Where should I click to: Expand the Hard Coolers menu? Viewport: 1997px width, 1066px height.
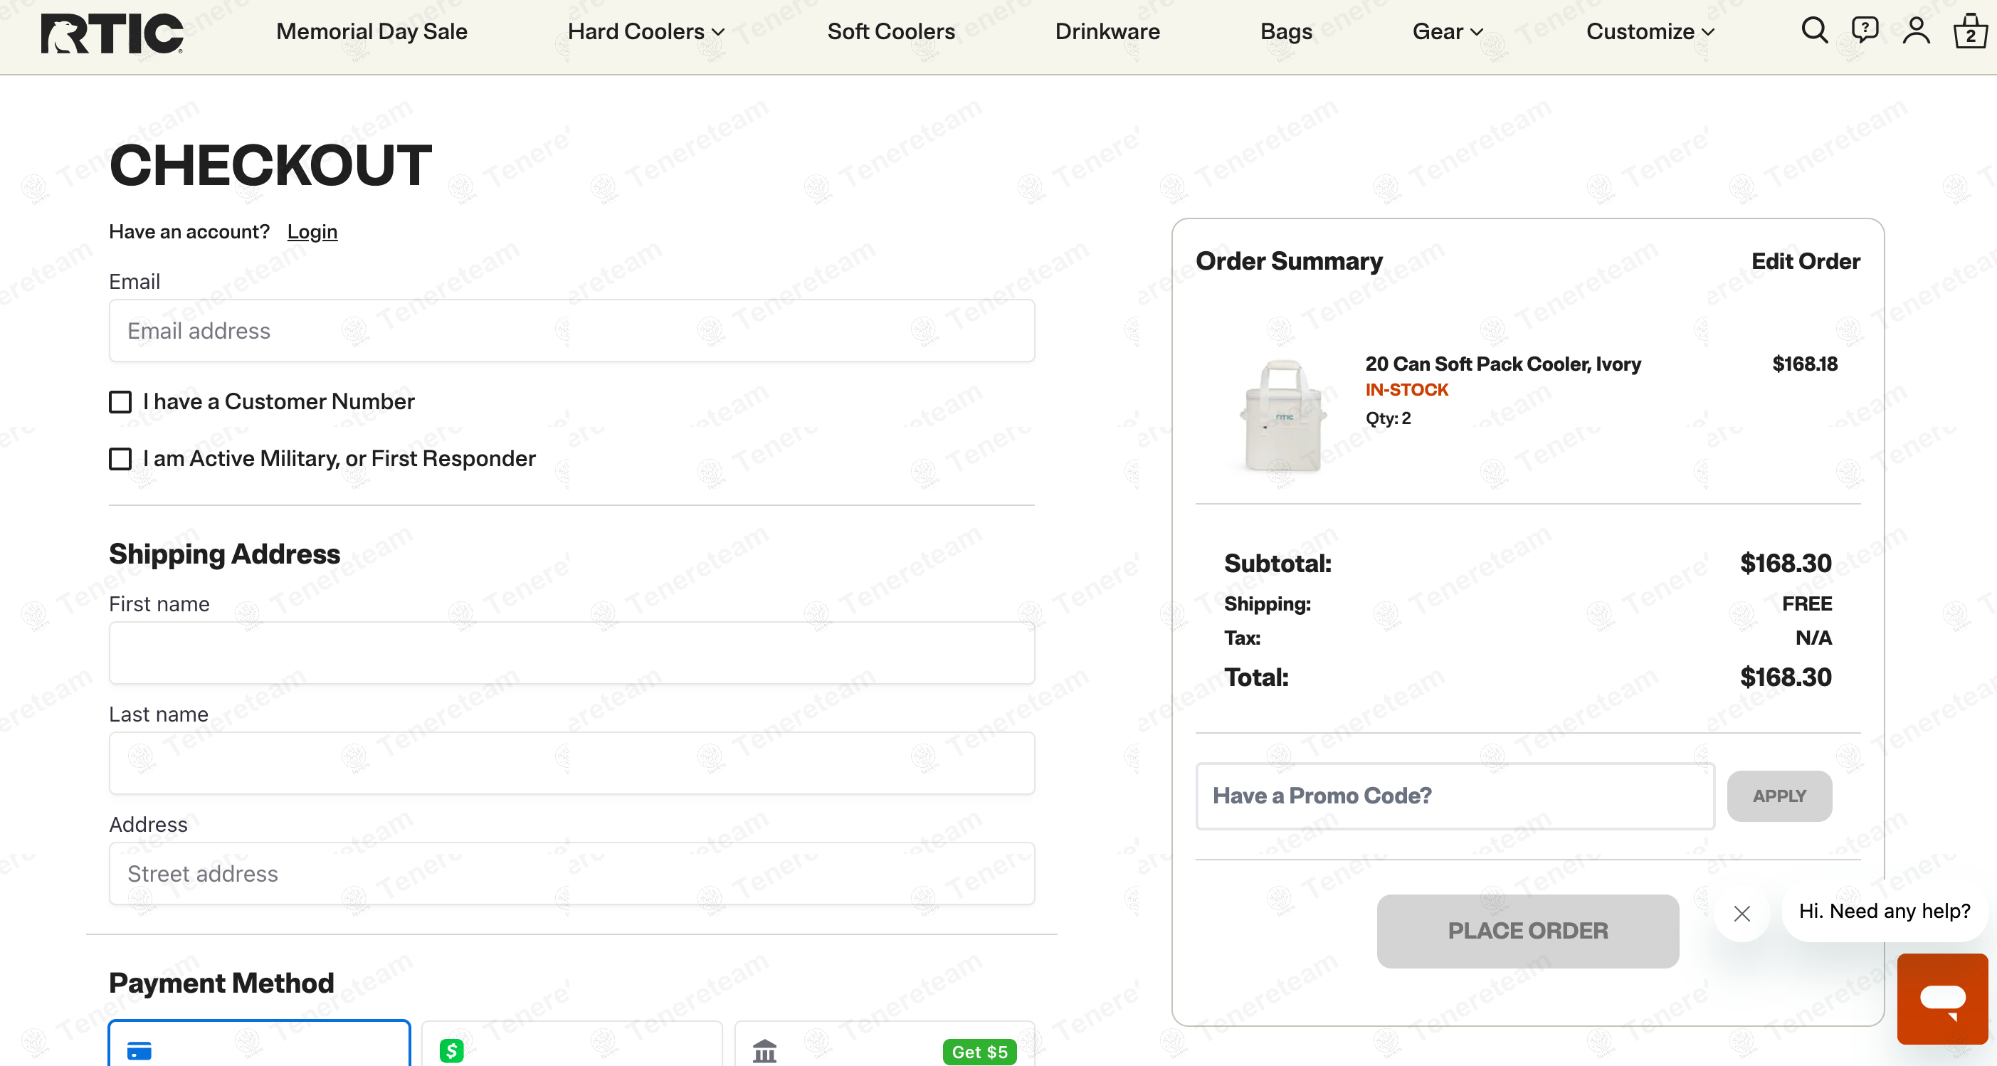pos(646,32)
